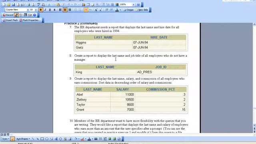Screen dimensions: 256x144
Task: Apply Font Color on drawing toolbar
Action: tap(89, 139)
